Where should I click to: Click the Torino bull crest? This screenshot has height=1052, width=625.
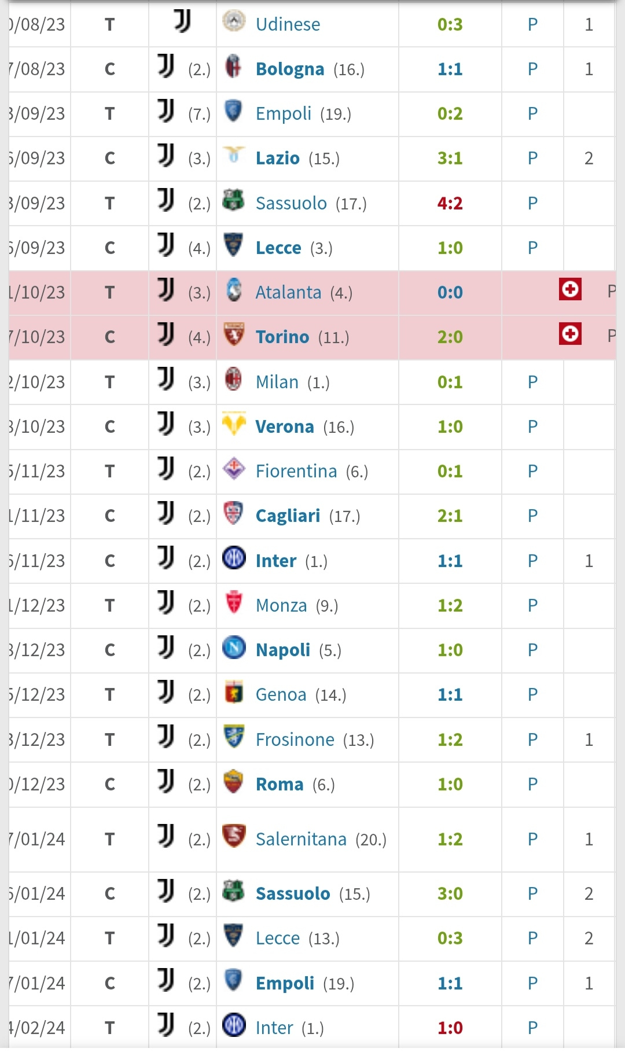(234, 334)
